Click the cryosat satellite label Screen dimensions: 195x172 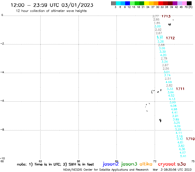pyautogui.click(x=167, y=164)
